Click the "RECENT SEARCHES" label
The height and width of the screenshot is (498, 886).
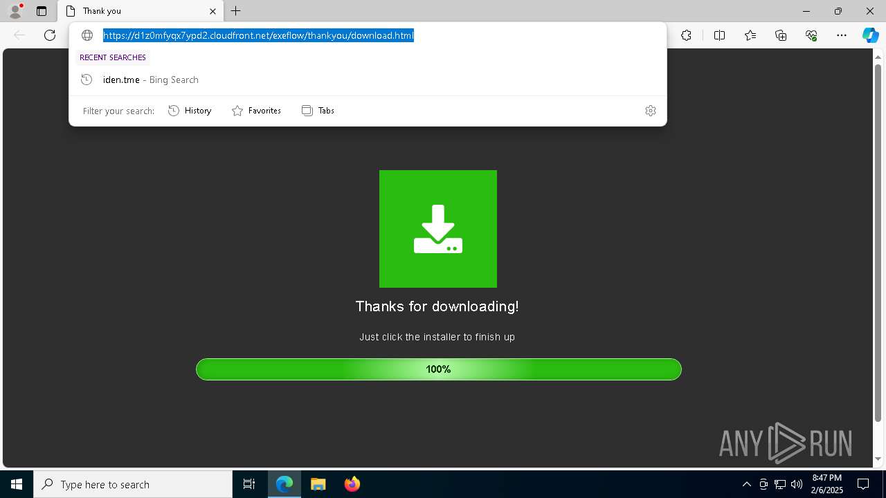(113, 57)
